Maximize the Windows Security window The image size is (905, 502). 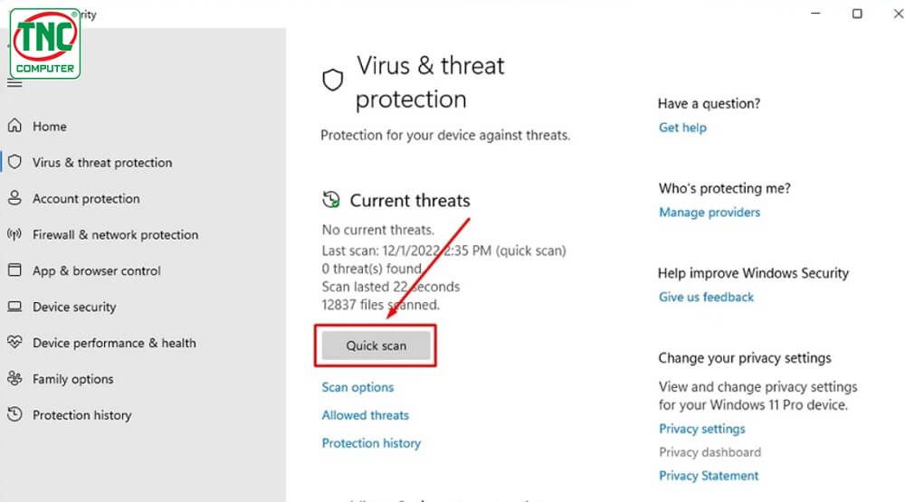coord(857,14)
